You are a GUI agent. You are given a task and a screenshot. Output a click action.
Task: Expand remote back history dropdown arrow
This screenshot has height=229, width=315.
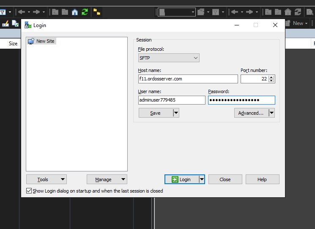coord(242,12)
